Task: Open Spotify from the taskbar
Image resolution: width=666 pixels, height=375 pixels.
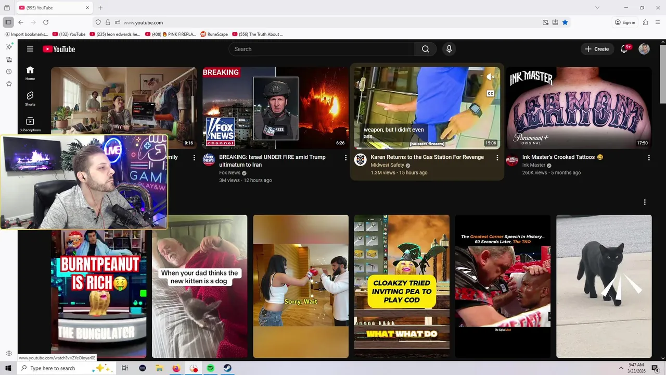Action: point(210,368)
